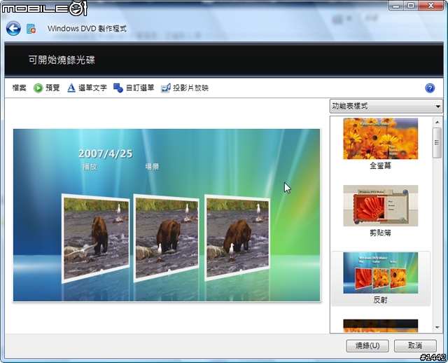Expand the 功能表樣式 menu styles dropdown
The image size is (448, 363).
coord(386,107)
